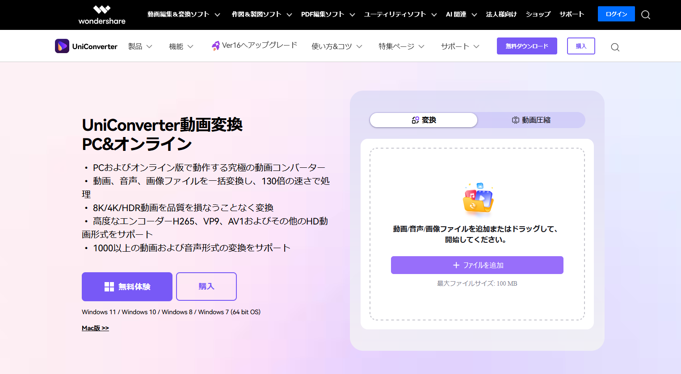Click the compress icon in 動画圧縮 tab

point(515,120)
